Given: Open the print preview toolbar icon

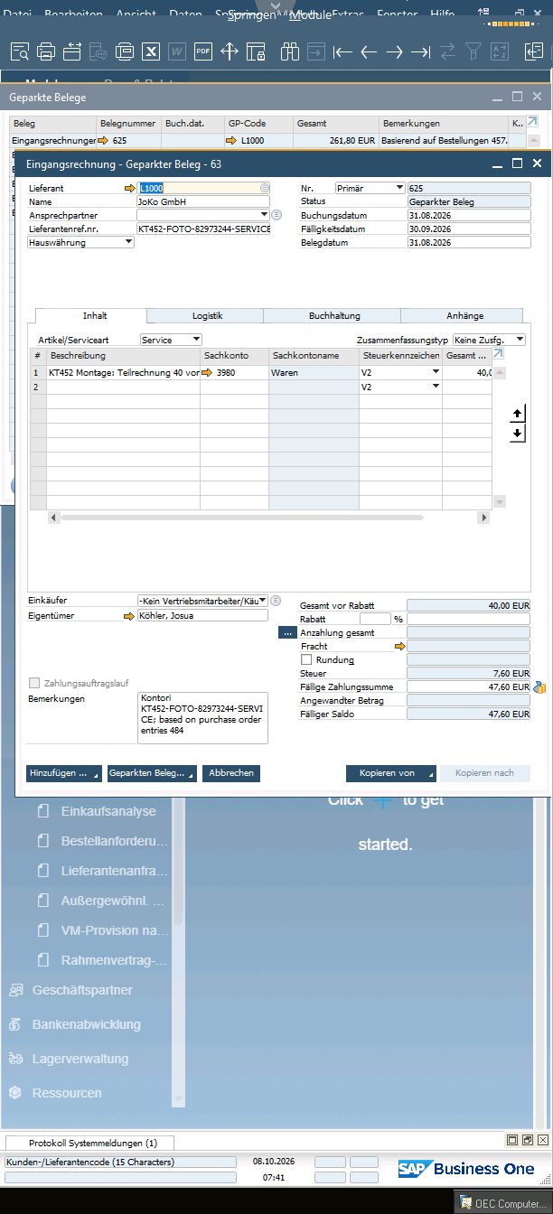Looking at the screenshot, I should click(20, 51).
